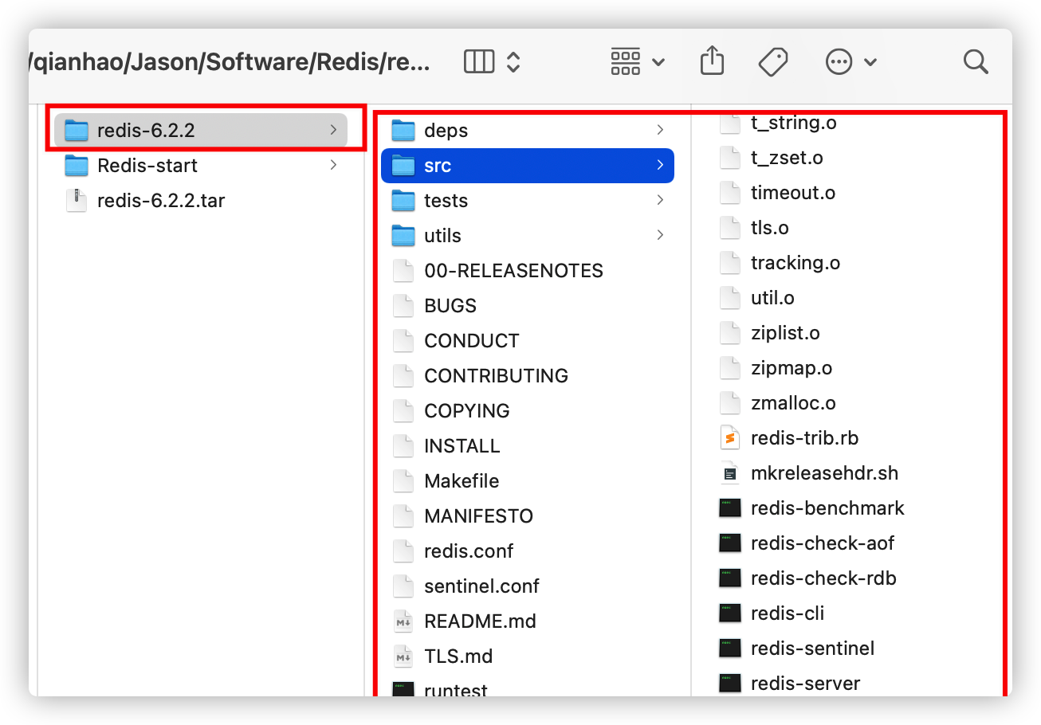Viewport: 1041px width, 725px height.
Task: Select the redis-server file name
Action: 805,684
